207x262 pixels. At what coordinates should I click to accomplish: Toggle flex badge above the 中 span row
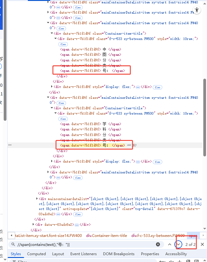point(63,45)
